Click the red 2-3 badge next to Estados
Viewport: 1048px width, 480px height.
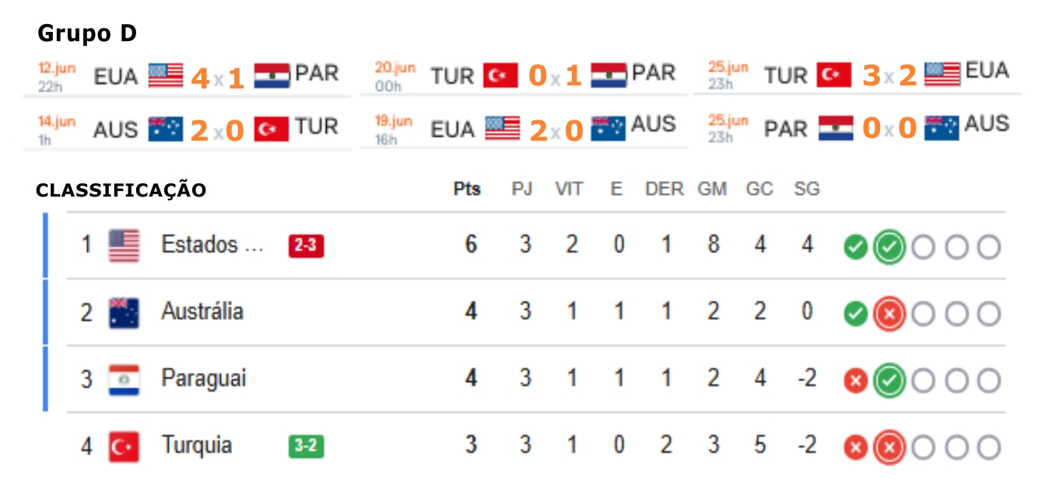coord(306,246)
